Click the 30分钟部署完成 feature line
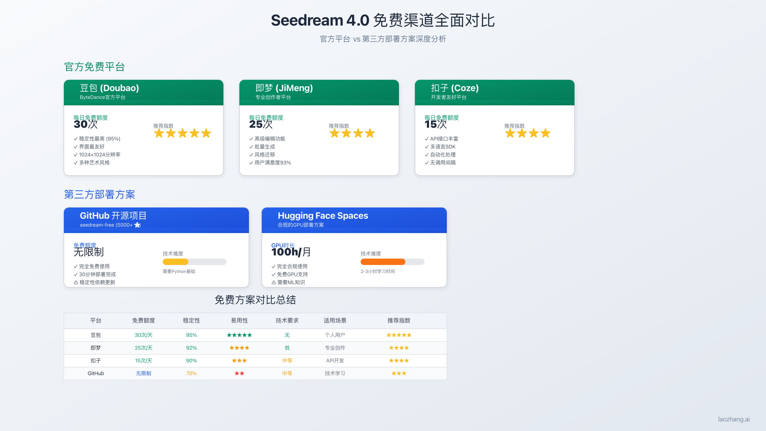Image resolution: width=766 pixels, height=431 pixels. (x=95, y=275)
